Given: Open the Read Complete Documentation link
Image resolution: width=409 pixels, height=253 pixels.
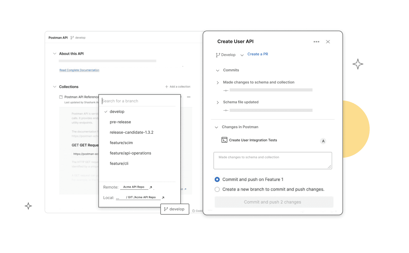Looking at the screenshot, I should click(79, 70).
